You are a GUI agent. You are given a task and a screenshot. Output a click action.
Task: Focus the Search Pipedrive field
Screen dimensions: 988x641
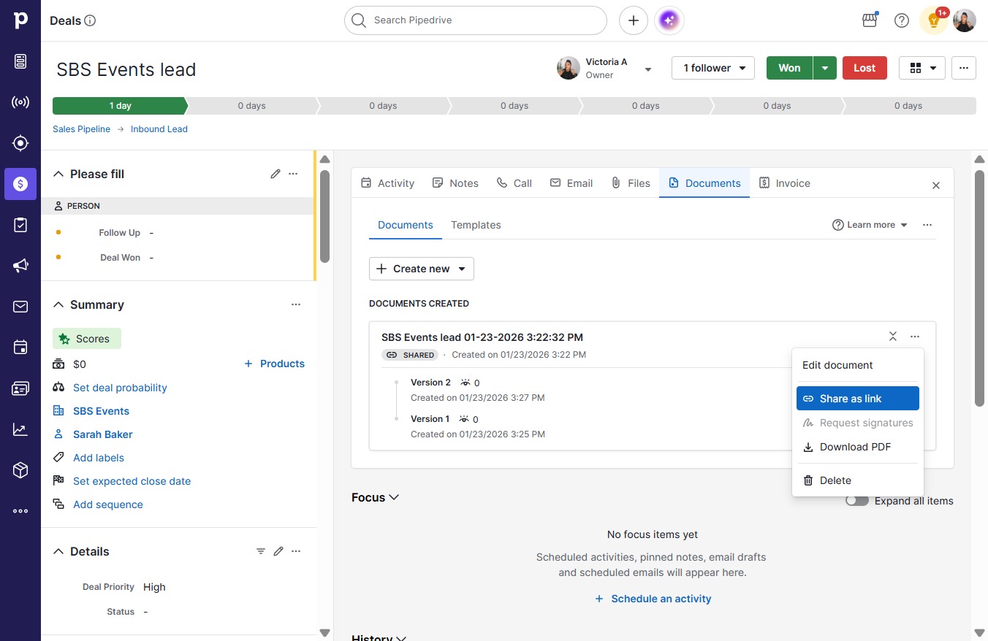click(x=476, y=20)
